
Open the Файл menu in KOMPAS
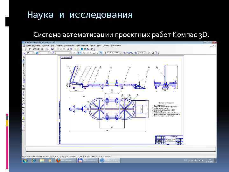(x=29, y=46)
